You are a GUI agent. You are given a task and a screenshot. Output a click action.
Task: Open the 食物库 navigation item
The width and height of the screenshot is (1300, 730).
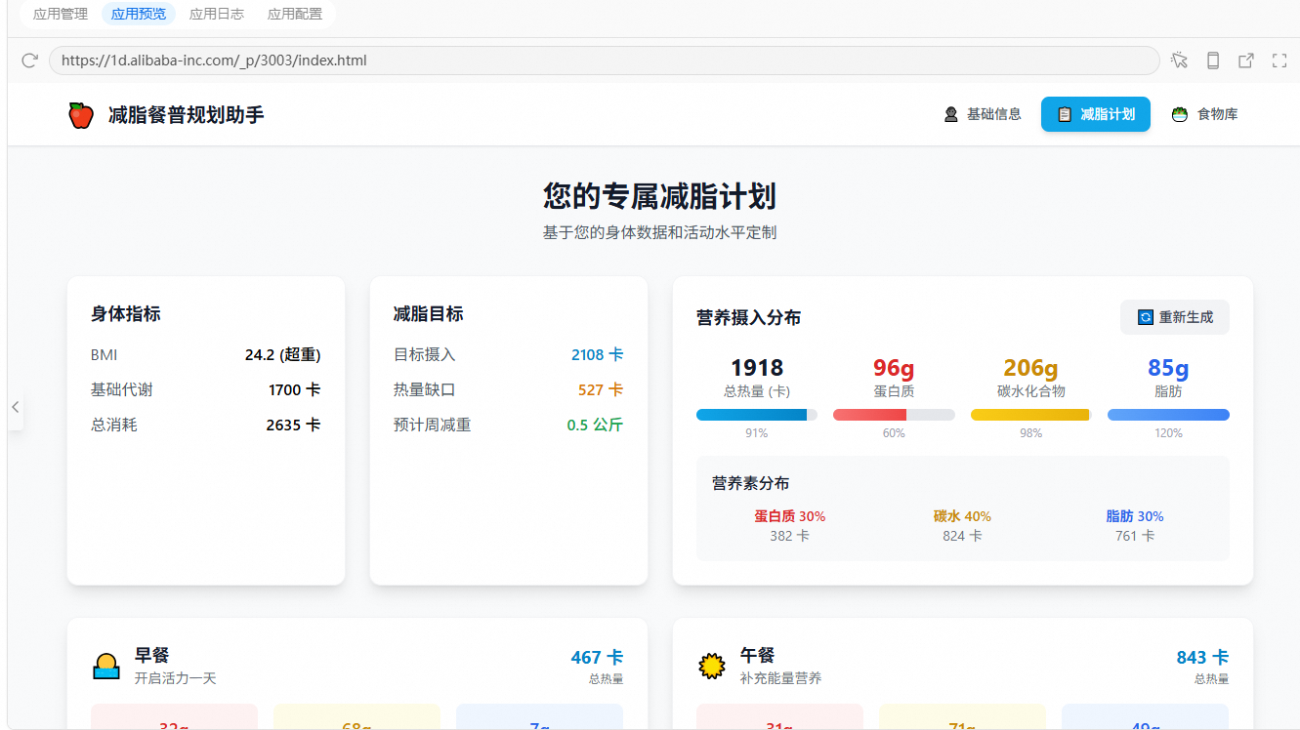pos(1205,114)
